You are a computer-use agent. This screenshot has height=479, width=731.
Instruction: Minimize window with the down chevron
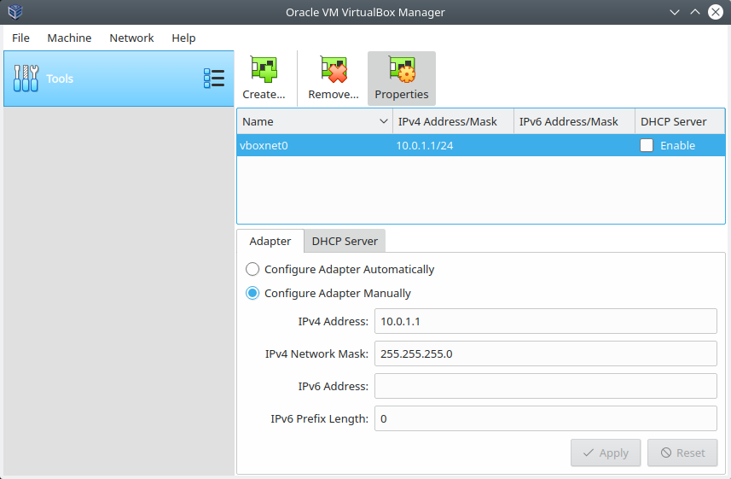click(674, 12)
